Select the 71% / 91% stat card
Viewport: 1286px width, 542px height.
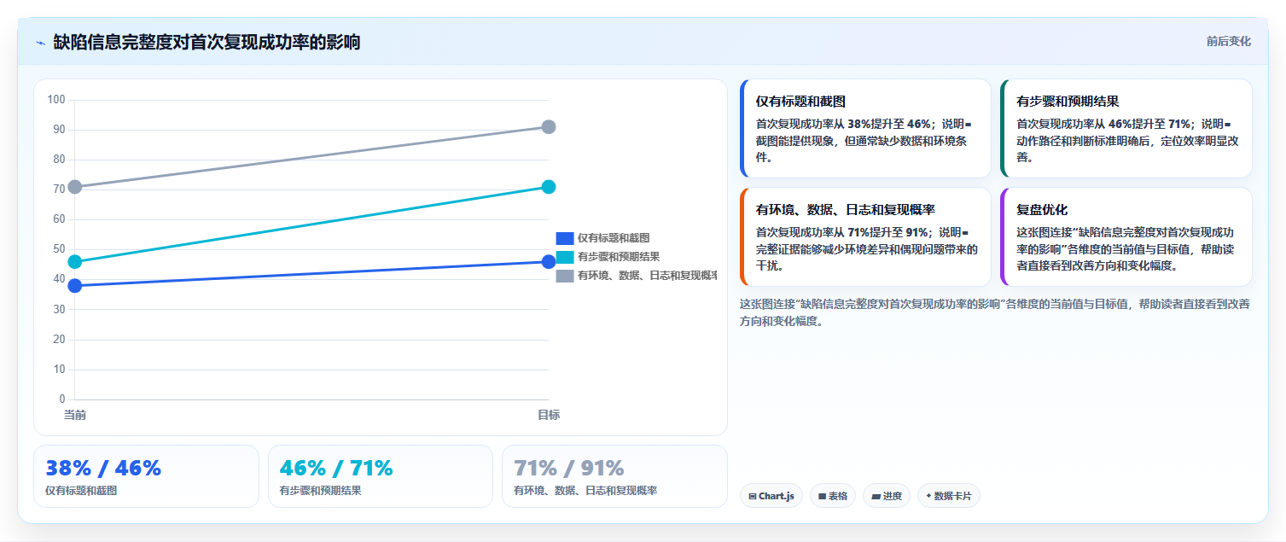point(614,476)
